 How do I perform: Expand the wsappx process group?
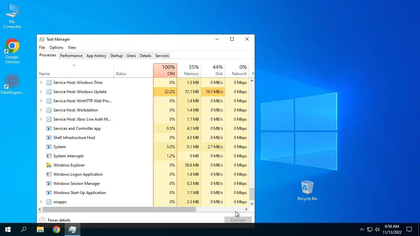41,202
